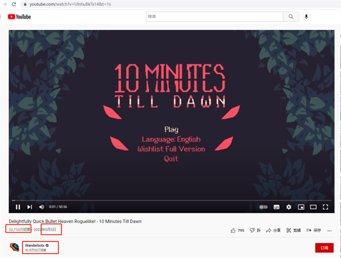Click the search magnifier button

click(291, 16)
